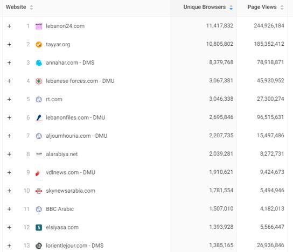Click the skynewsarabia.com logo icon
The image size is (293, 252).
point(39,191)
